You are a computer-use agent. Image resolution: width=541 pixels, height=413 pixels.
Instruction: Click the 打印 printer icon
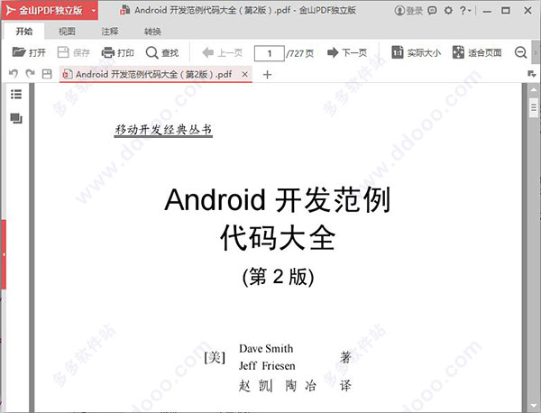pos(108,52)
